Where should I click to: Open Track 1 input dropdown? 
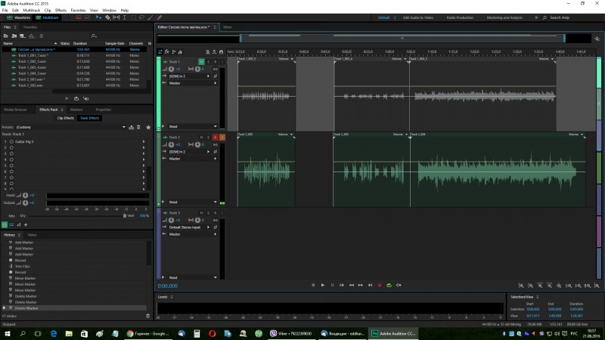click(x=190, y=76)
